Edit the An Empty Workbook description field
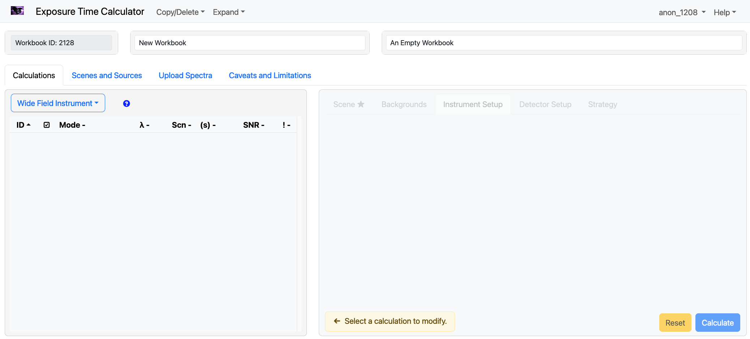The width and height of the screenshot is (750, 339). click(563, 43)
